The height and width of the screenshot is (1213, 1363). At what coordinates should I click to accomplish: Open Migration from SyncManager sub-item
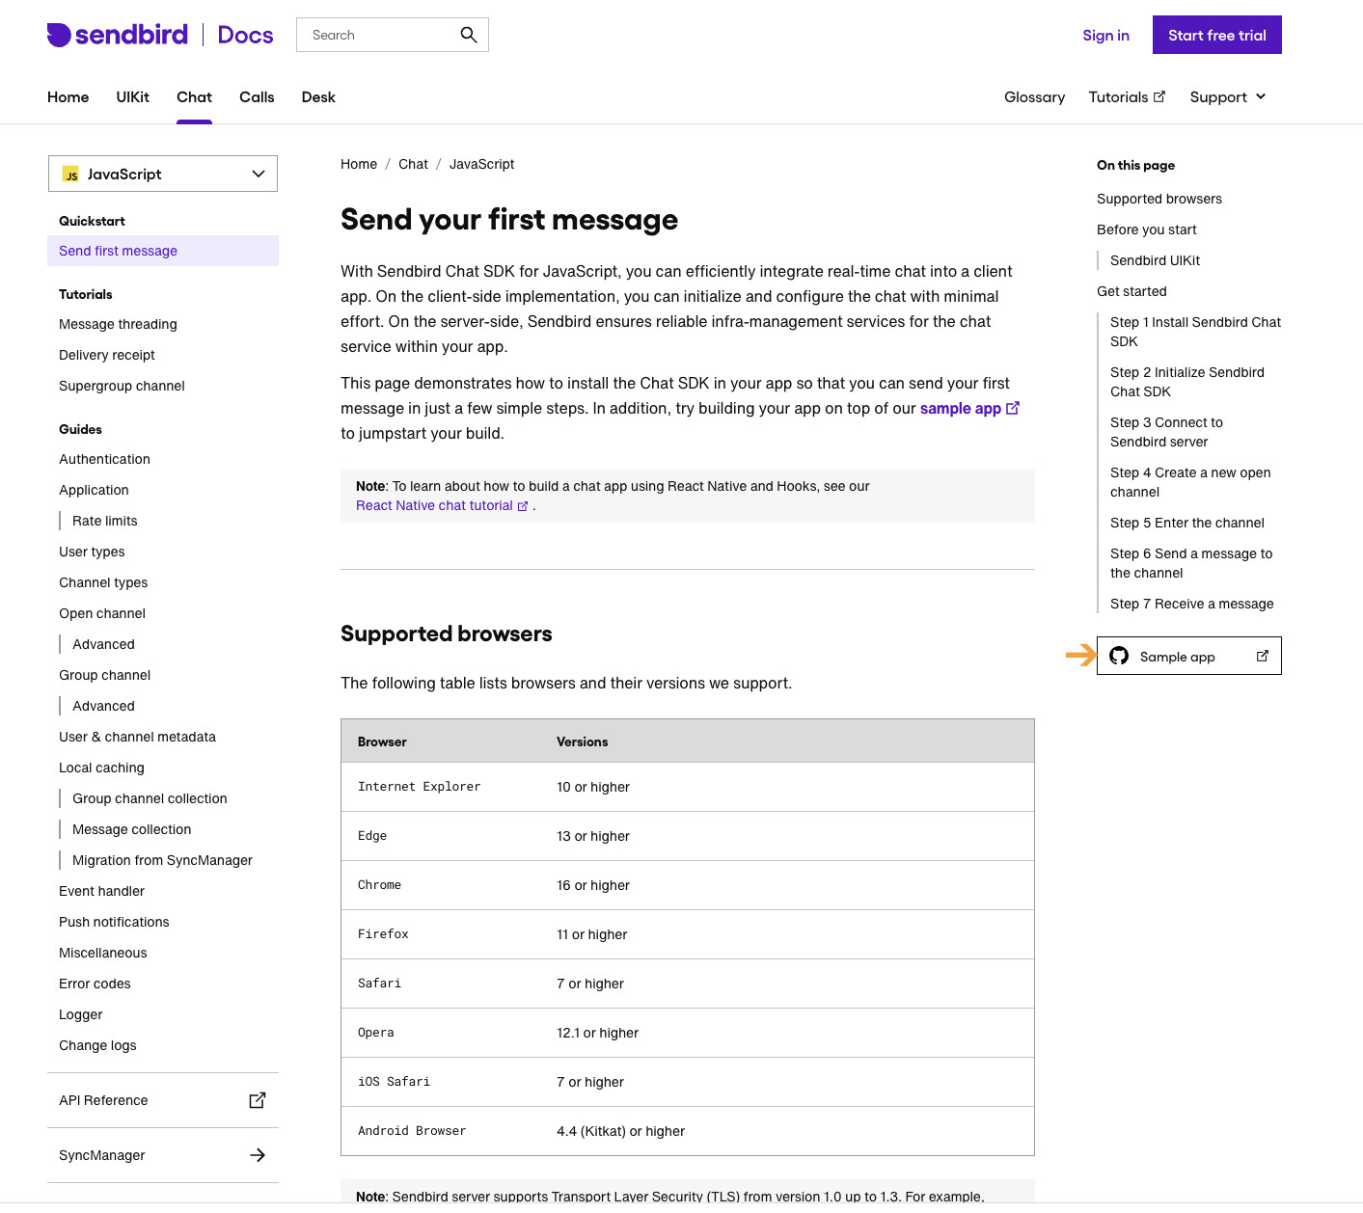[x=162, y=861]
